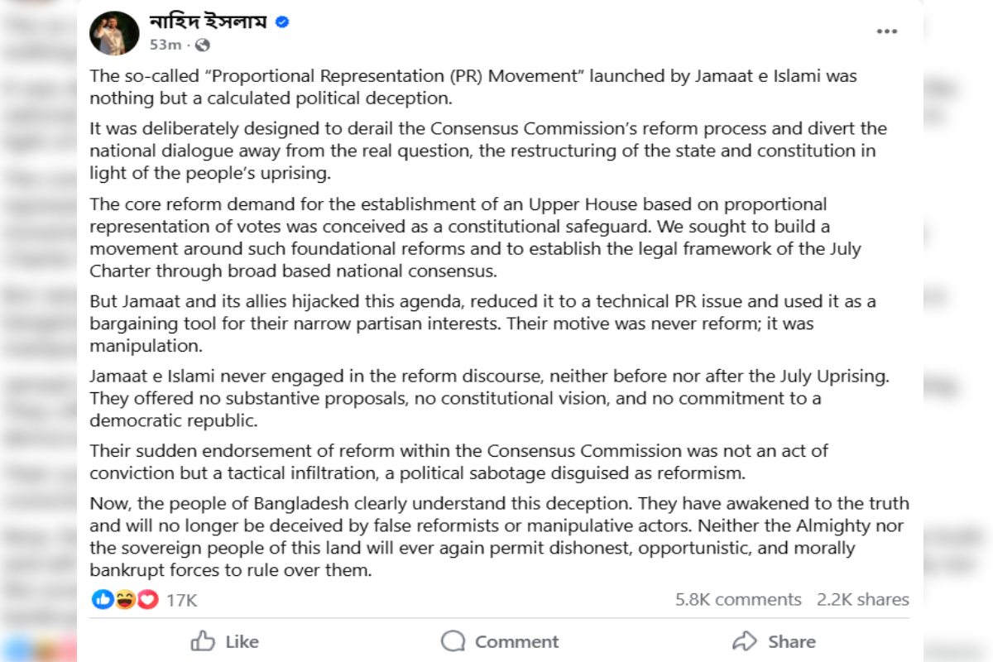Click the laughing Haha reaction emoji
The height and width of the screenshot is (662, 993).
(x=125, y=599)
